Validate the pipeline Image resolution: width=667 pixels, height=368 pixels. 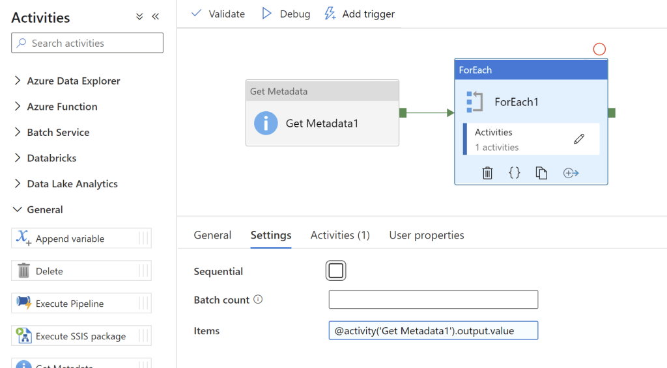point(218,14)
